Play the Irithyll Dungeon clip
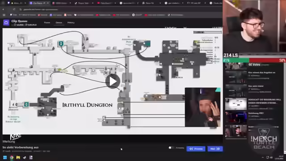Screen dimensions: 286x161 (113, 81)
